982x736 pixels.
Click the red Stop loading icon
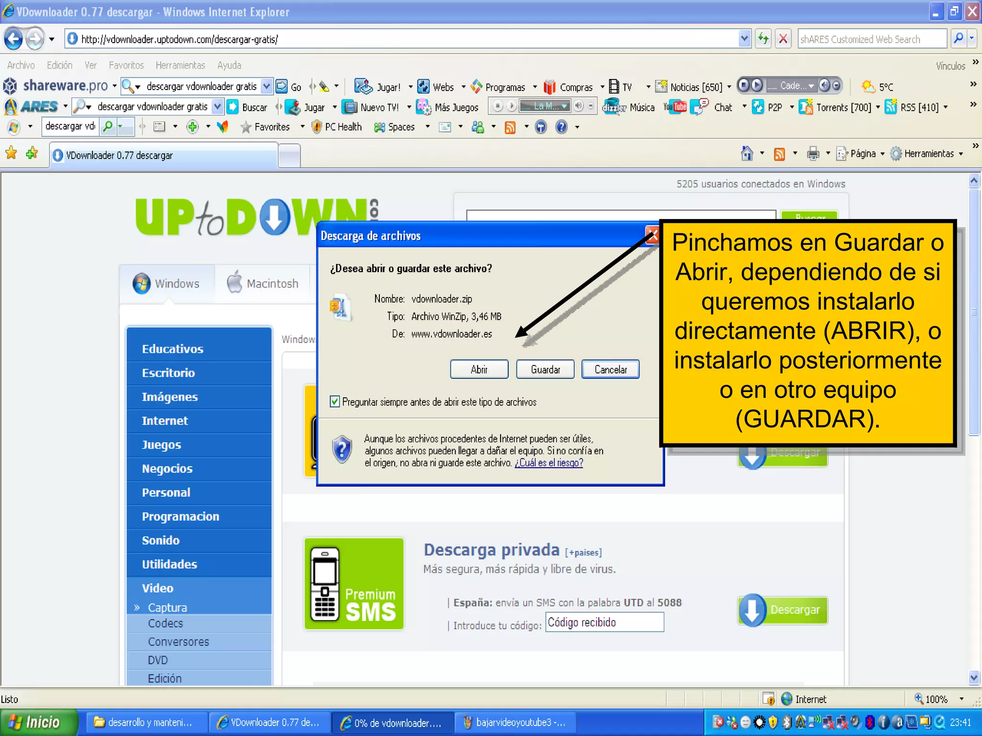tap(783, 39)
